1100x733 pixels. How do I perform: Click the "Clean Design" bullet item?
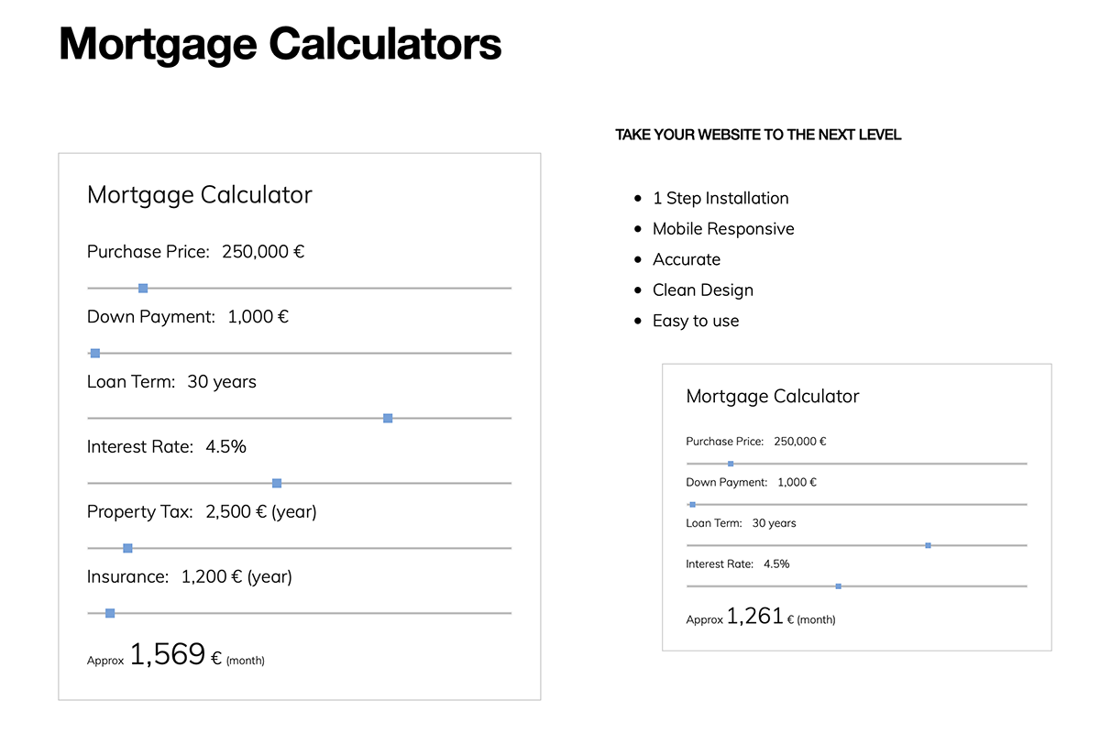click(x=702, y=290)
